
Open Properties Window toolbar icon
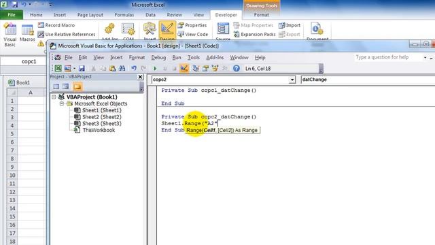pyautogui.click(x=205, y=68)
